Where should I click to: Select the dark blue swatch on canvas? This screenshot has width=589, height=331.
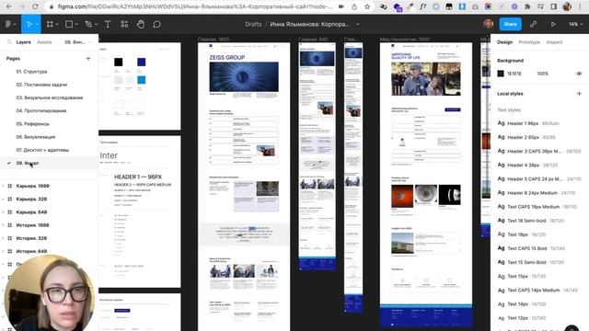[x=141, y=62]
